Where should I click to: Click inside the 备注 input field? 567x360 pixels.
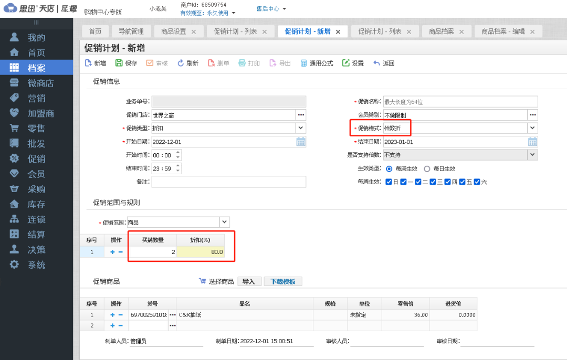[x=228, y=182]
